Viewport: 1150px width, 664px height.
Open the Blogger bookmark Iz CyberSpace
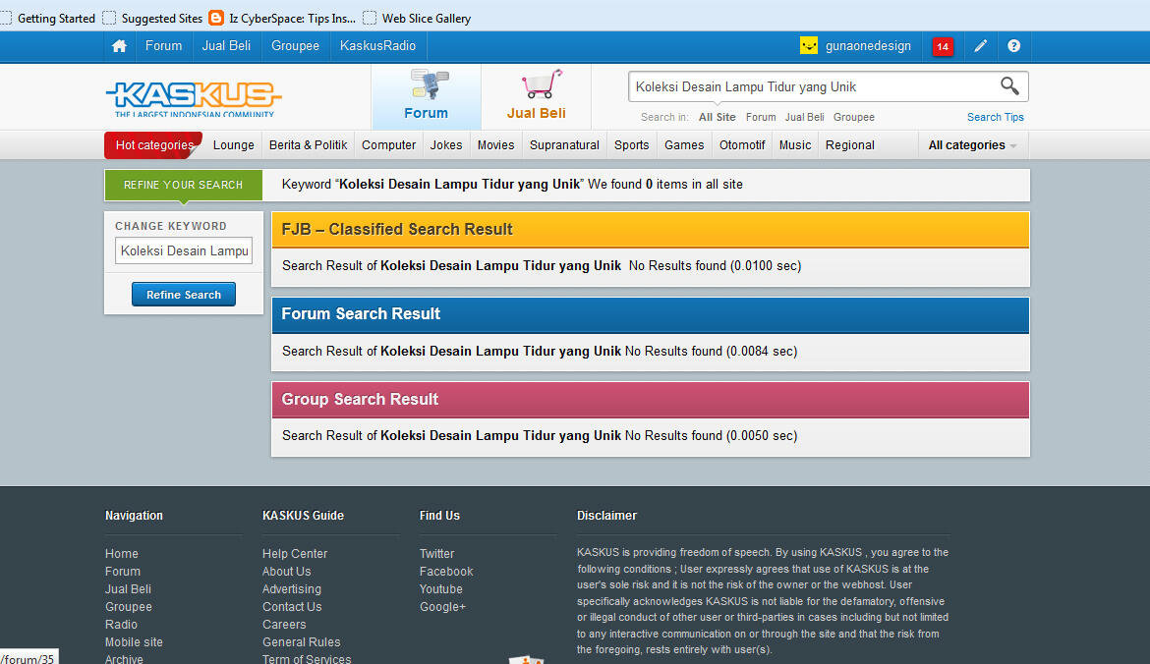pos(283,18)
